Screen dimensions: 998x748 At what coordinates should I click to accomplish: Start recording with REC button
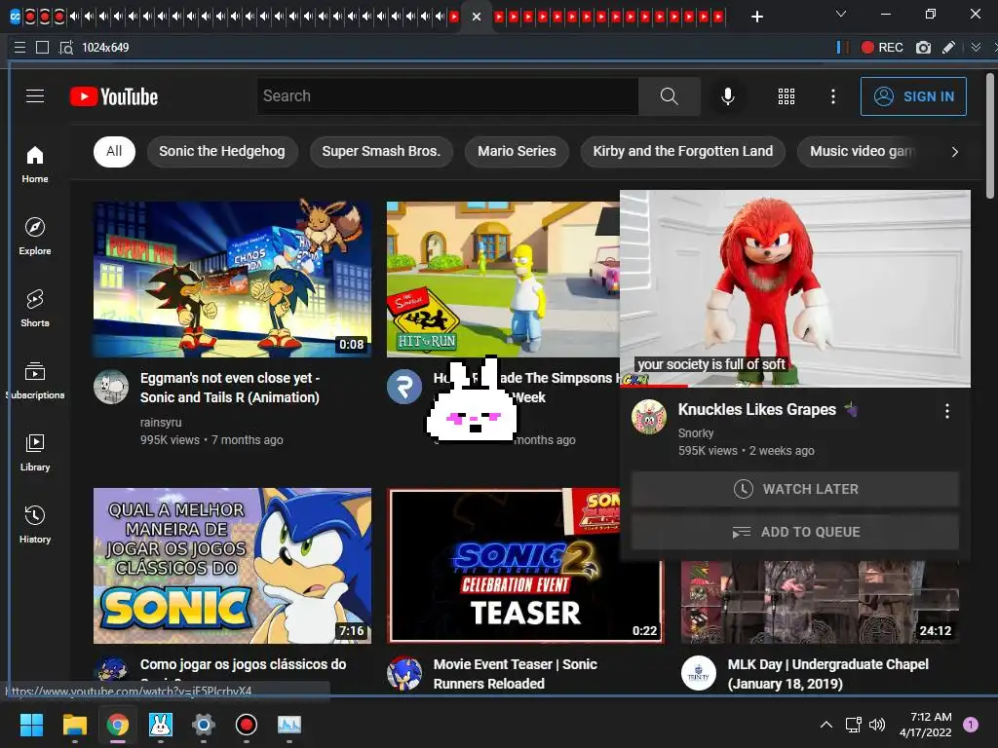882,47
